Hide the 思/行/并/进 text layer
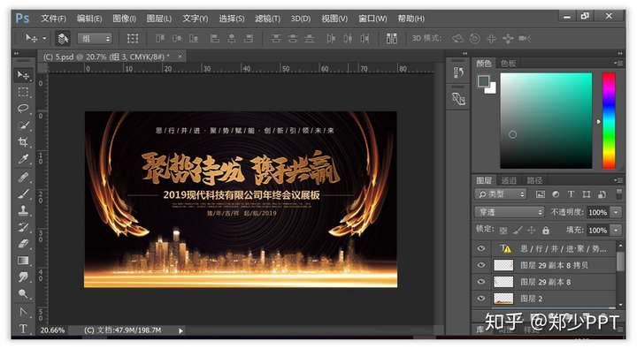Viewport: 637px width, 349px height. pos(481,248)
